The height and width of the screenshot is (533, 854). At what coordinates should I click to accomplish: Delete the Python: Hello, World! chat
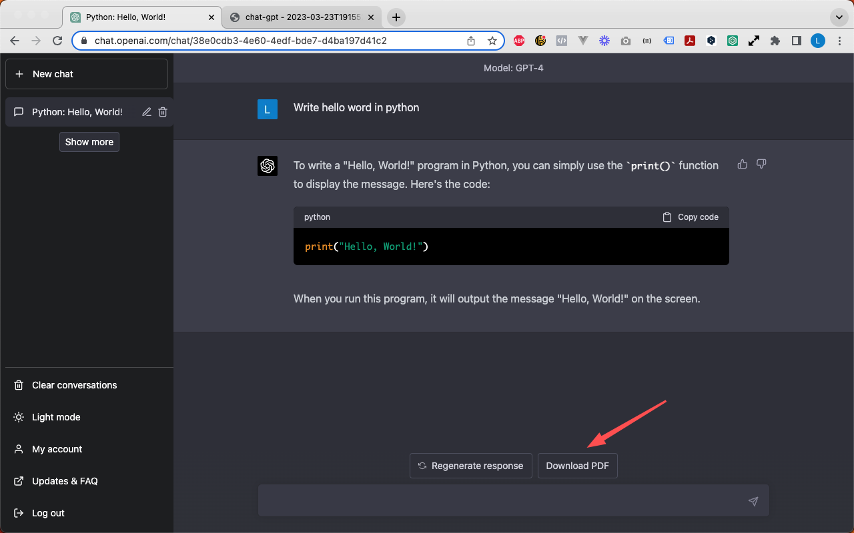pyautogui.click(x=163, y=112)
